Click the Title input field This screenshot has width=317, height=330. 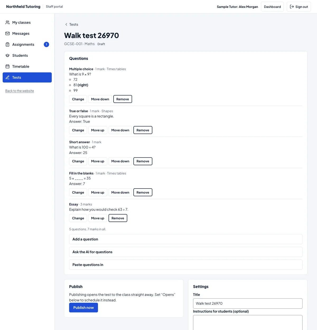[248, 303]
